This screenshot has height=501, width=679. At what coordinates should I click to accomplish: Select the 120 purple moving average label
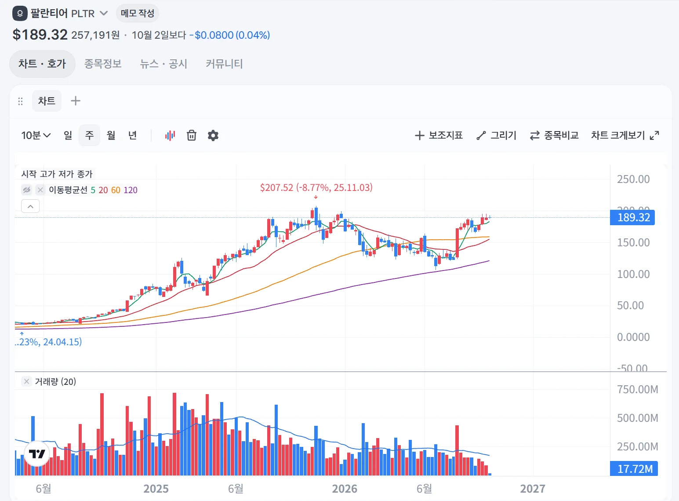[131, 190]
